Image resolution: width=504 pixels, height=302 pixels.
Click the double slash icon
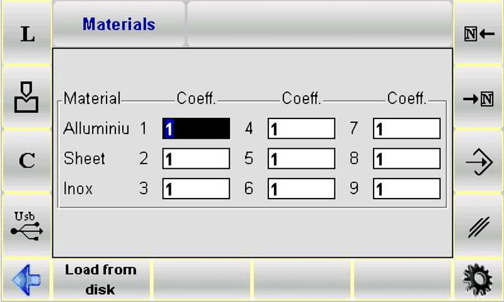point(478,226)
